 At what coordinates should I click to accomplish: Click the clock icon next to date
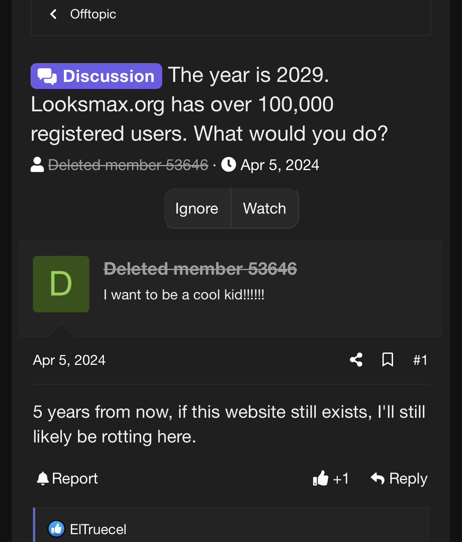tap(228, 165)
